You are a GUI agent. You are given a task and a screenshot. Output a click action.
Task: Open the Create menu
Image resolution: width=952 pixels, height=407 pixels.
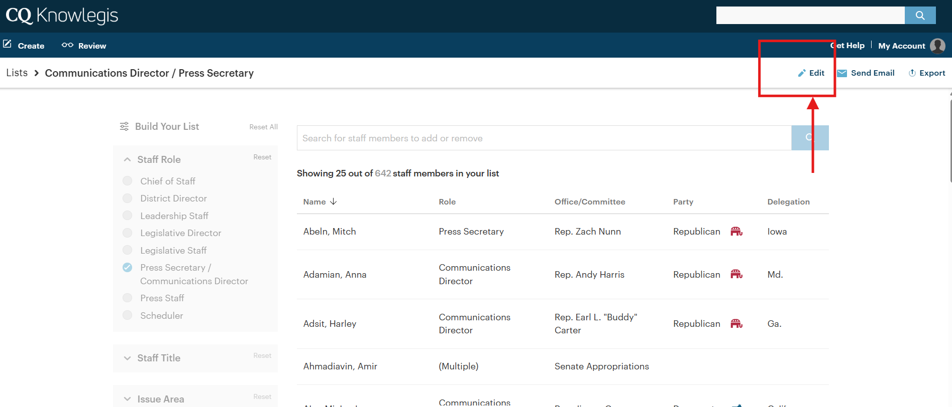click(24, 46)
